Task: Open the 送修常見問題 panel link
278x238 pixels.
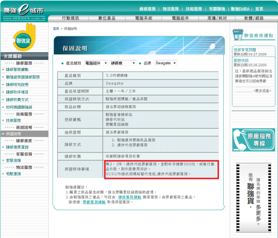Action: (x=245, y=50)
